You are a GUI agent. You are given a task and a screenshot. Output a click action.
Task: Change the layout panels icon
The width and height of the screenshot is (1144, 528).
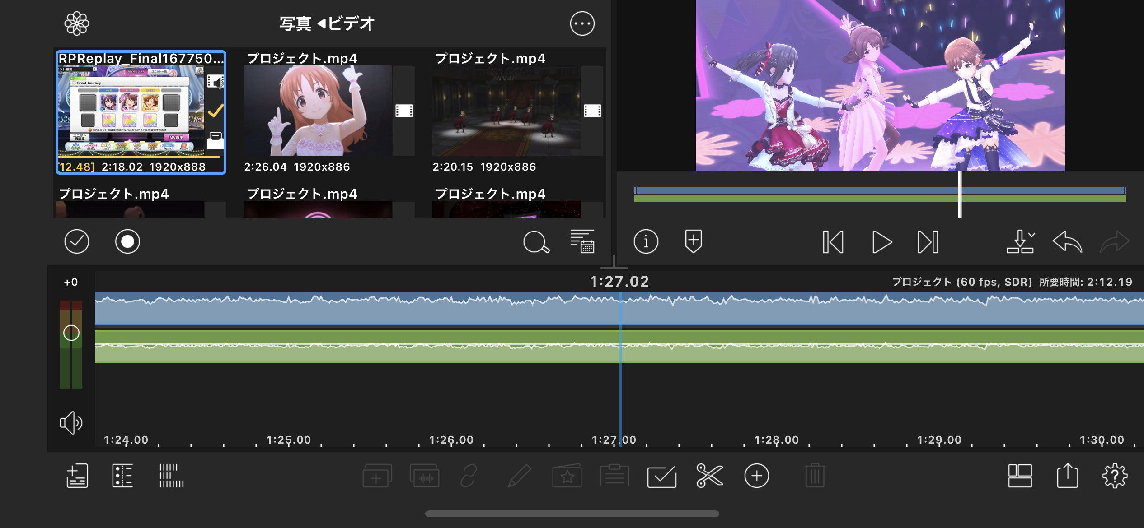1020,476
